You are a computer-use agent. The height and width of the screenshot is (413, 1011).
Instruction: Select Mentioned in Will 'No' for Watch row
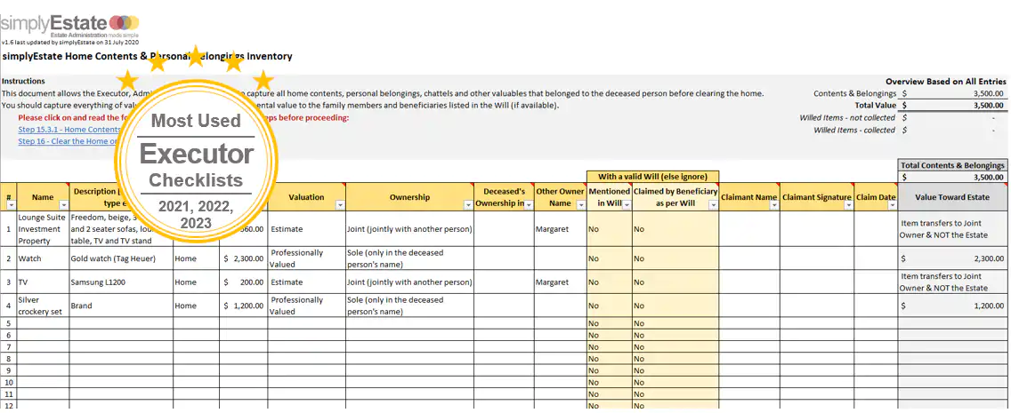pos(610,258)
